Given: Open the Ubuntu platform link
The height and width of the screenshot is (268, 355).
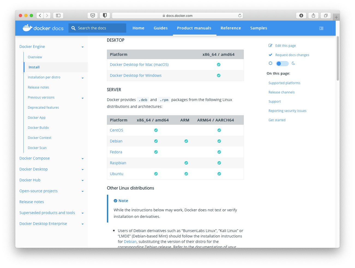Looking at the screenshot, I should [x=116, y=174].
